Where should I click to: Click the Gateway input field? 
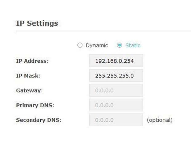(116, 90)
